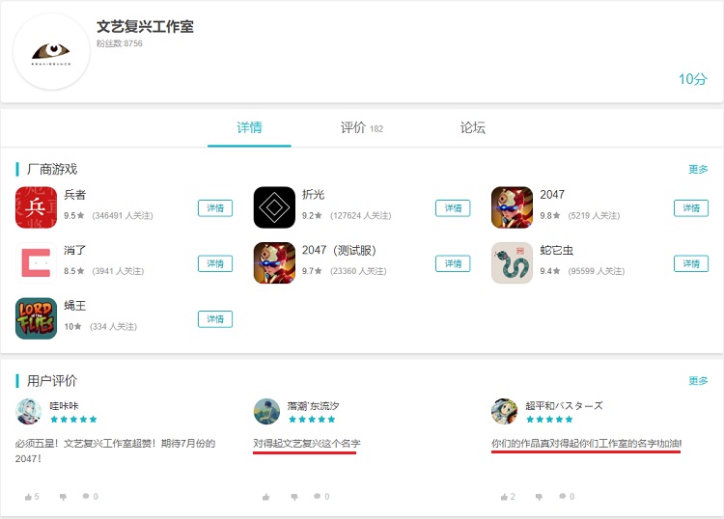Open the 绳王 Lord of the Flies icon
This screenshot has width=724, height=519.
click(36, 318)
